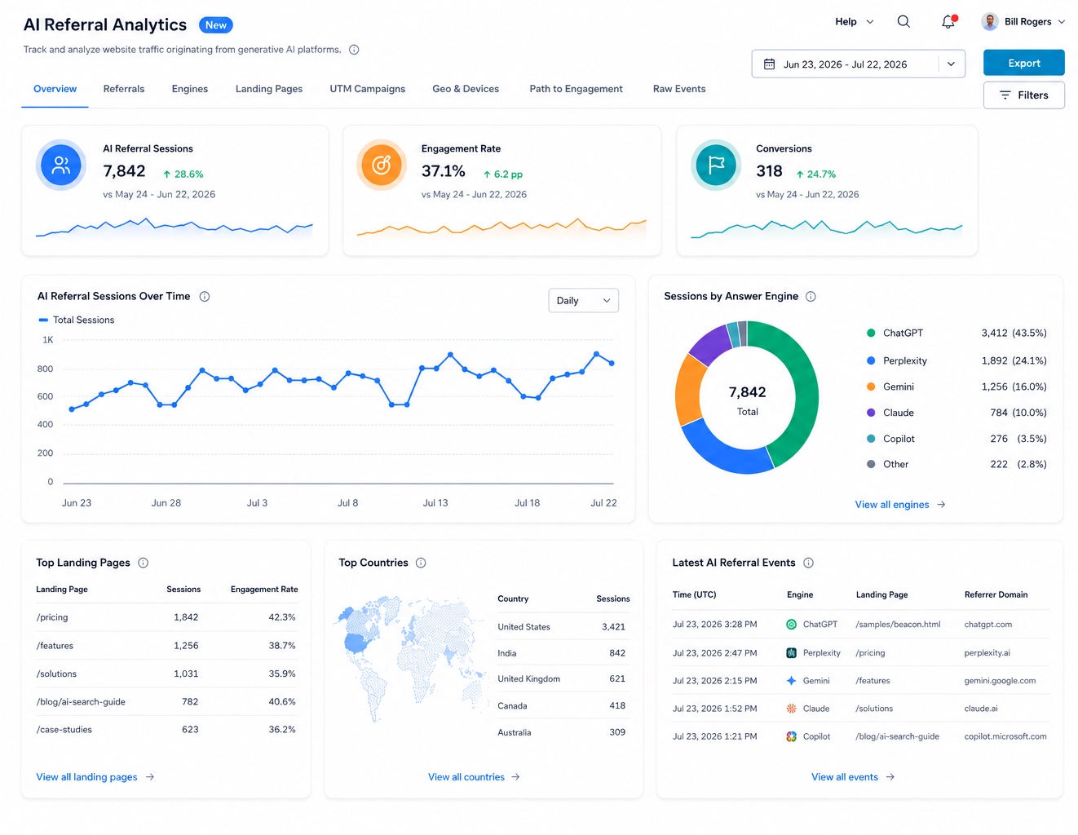Open the date range picker dropdown arrow
The image size is (1078, 835).
pyautogui.click(x=951, y=64)
